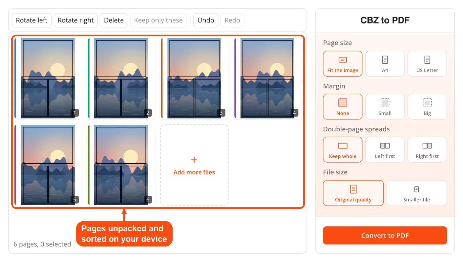Select the Fit the image page size

[x=343, y=64]
